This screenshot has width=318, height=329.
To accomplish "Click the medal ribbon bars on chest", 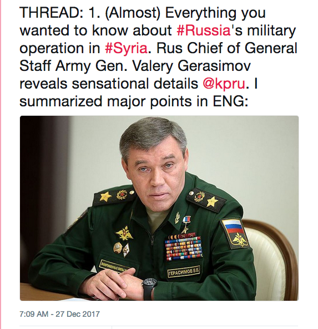I will pos(183,246).
